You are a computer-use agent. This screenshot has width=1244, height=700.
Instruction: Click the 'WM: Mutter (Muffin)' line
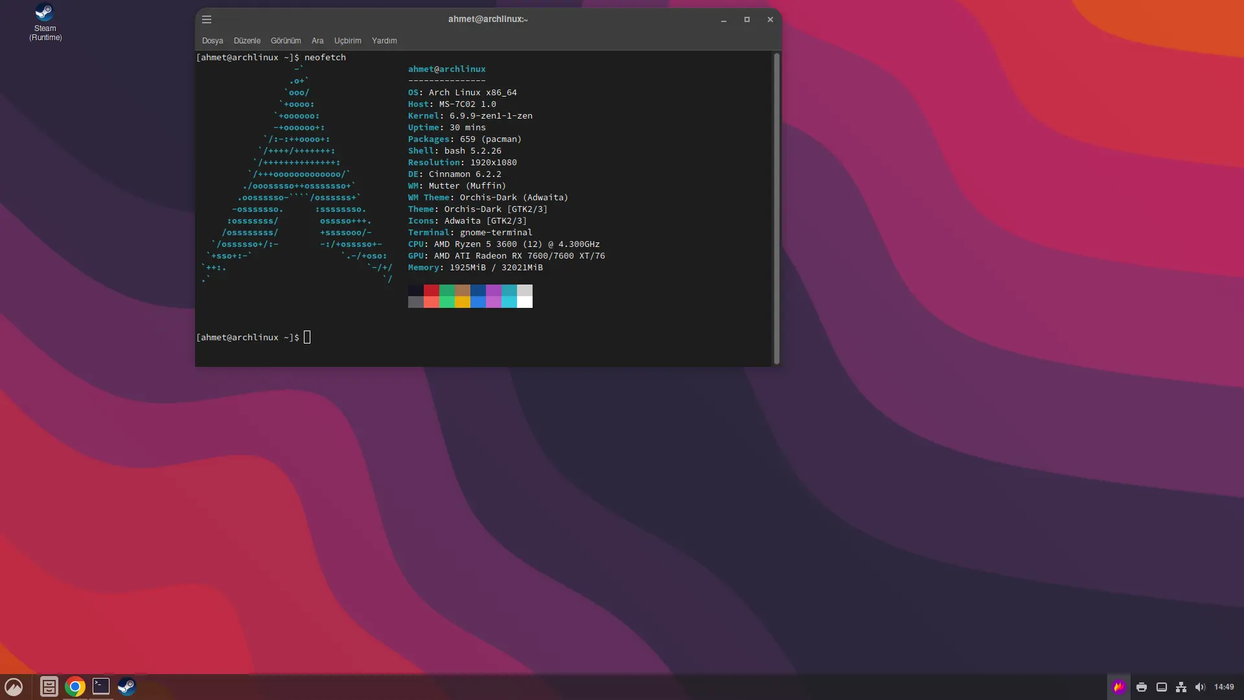pyautogui.click(x=457, y=186)
